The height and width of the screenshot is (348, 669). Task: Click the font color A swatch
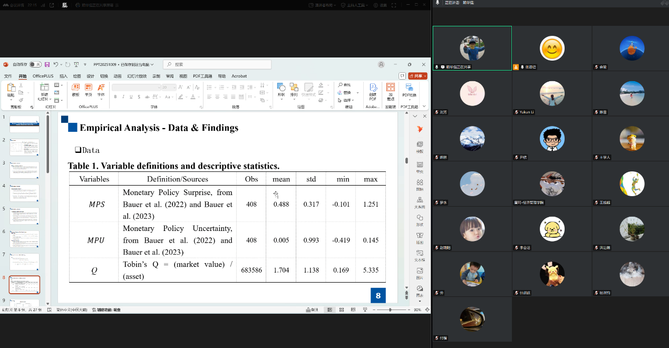click(x=193, y=97)
